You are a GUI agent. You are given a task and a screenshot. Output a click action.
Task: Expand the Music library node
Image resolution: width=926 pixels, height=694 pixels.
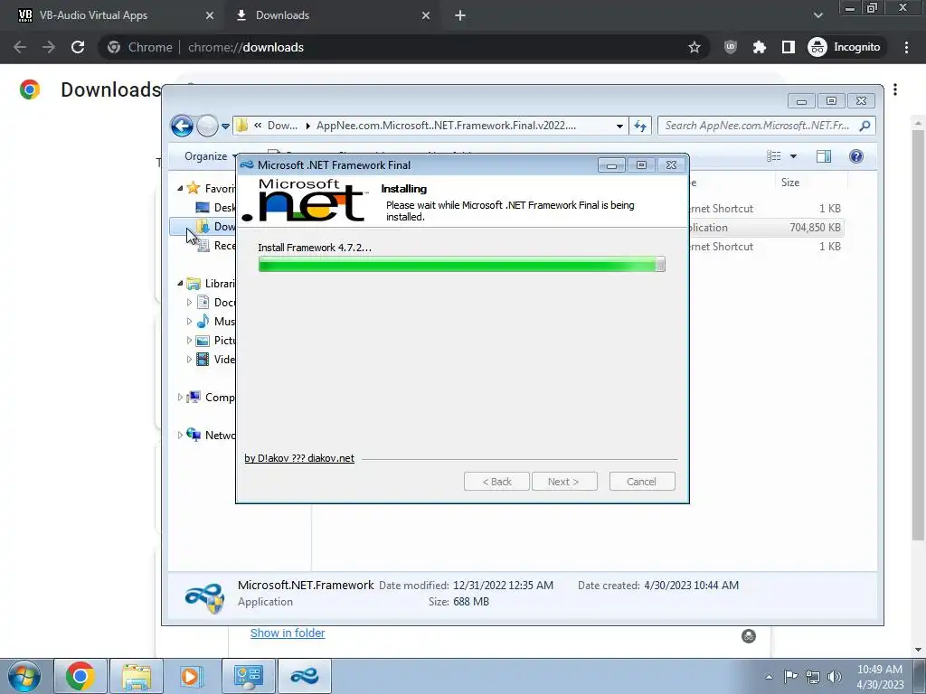[189, 322]
